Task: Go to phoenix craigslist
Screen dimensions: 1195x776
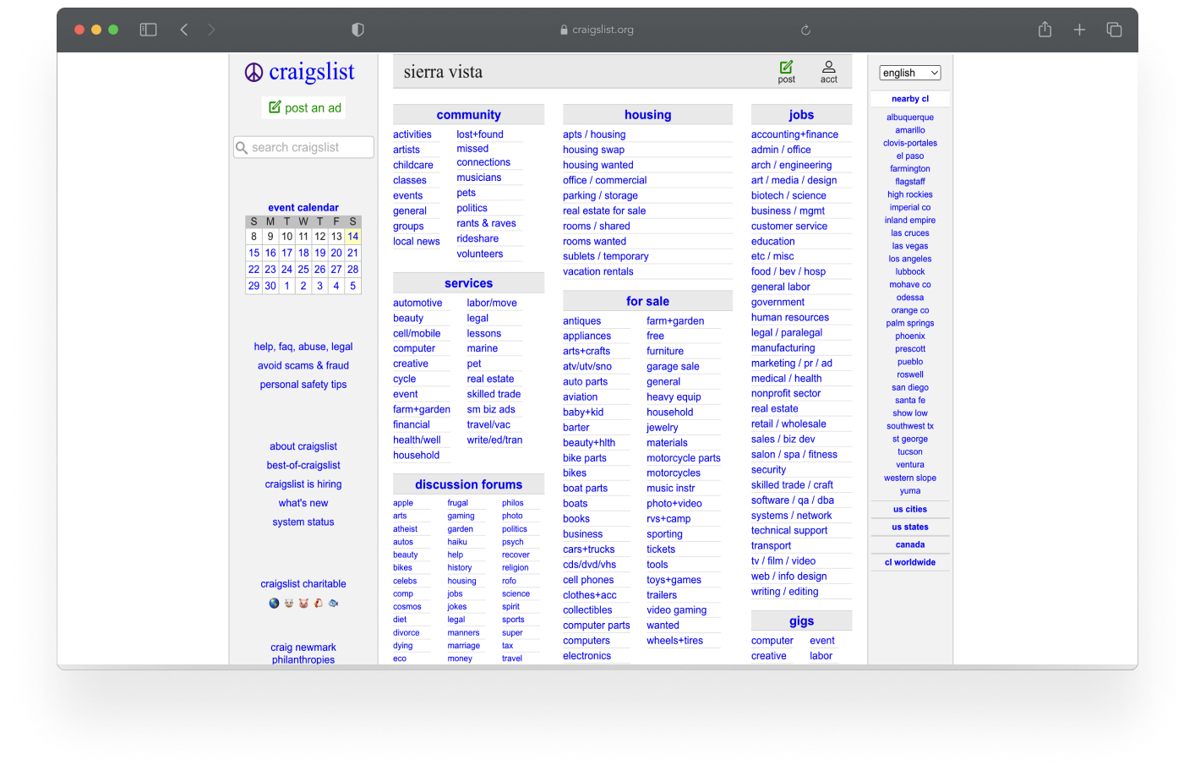Action: 910,336
